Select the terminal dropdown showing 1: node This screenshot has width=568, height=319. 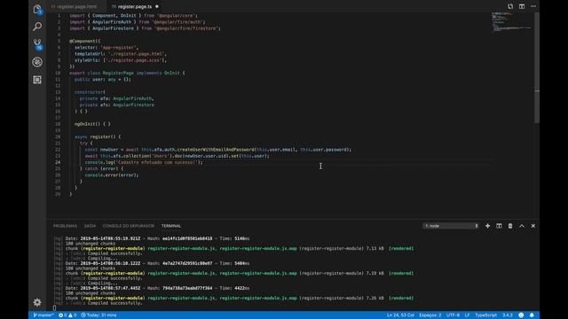click(451, 226)
